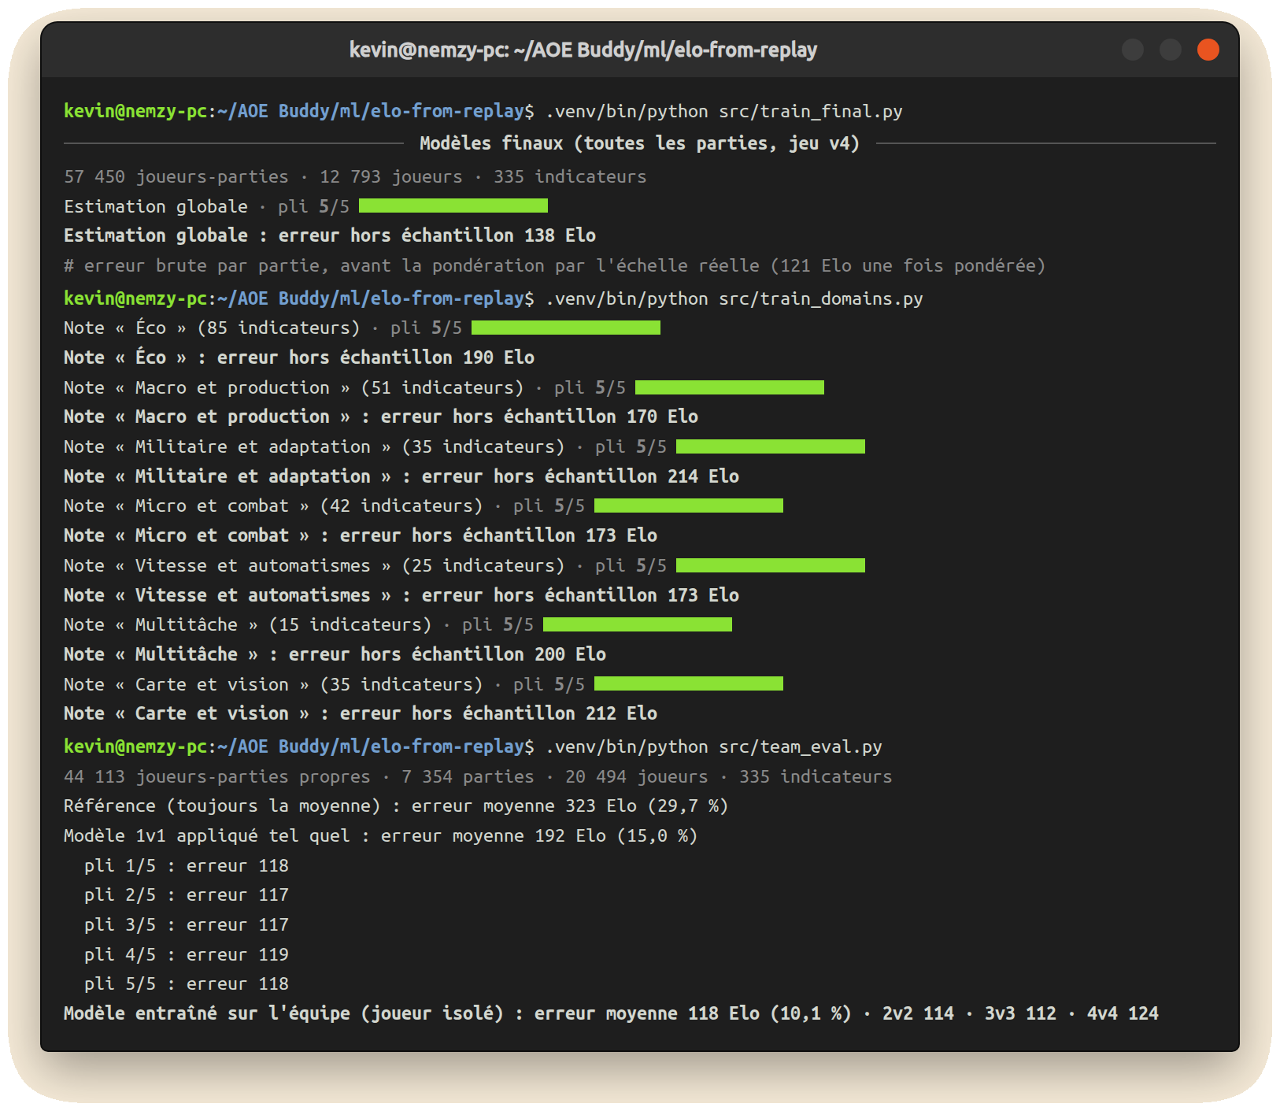This screenshot has height=1111, width=1280.
Task: Click the line "pli 4/5 : erreur 119"
Action: pyautogui.click(x=187, y=954)
